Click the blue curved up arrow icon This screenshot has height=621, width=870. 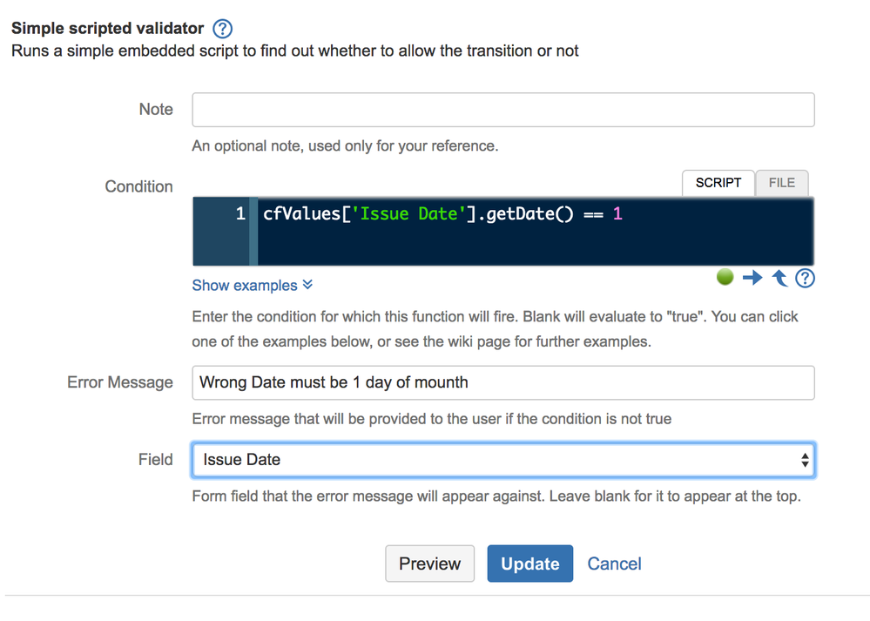779,278
